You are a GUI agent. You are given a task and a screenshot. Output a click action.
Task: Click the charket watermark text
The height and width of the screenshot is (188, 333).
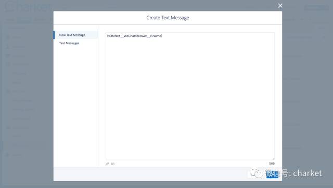coord(308,173)
